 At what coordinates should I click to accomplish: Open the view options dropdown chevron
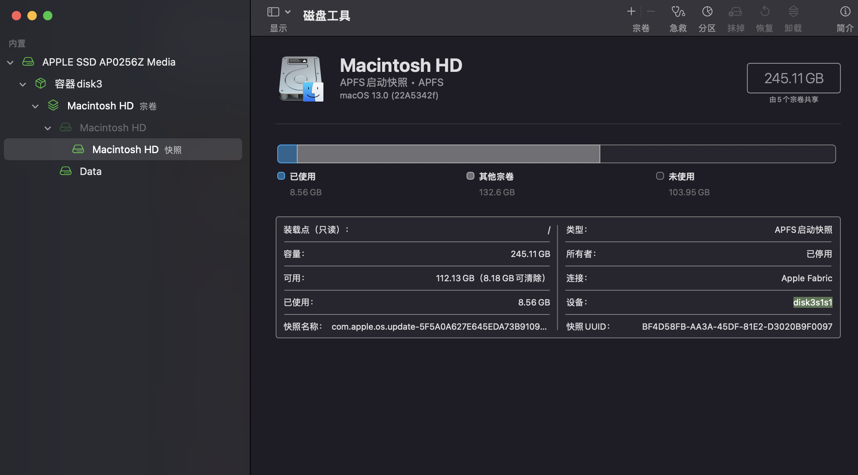[x=288, y=12]
